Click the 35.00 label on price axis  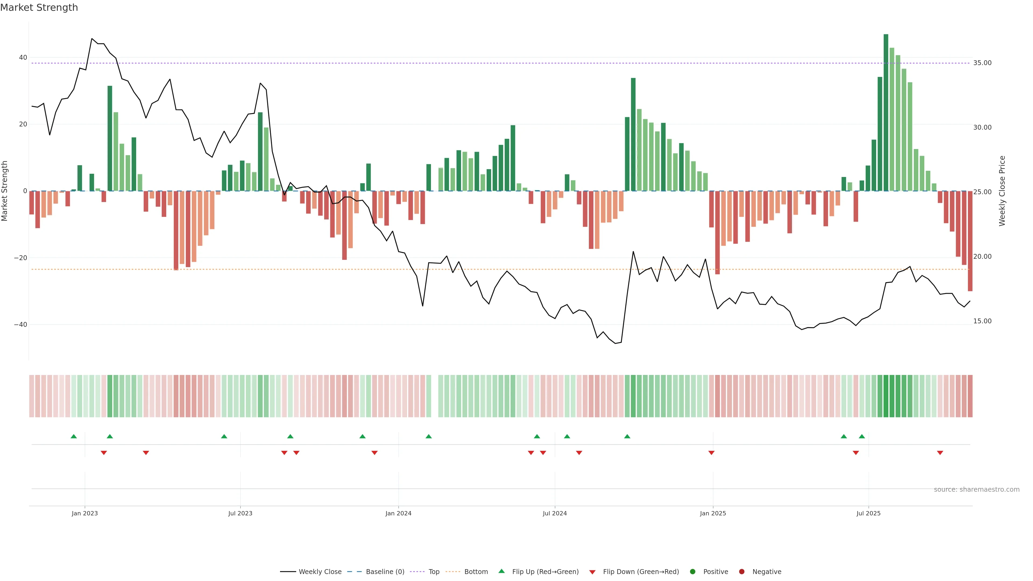pos(982,63)
